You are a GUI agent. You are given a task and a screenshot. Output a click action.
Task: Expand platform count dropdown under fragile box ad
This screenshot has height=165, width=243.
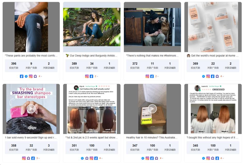(161, 158)
